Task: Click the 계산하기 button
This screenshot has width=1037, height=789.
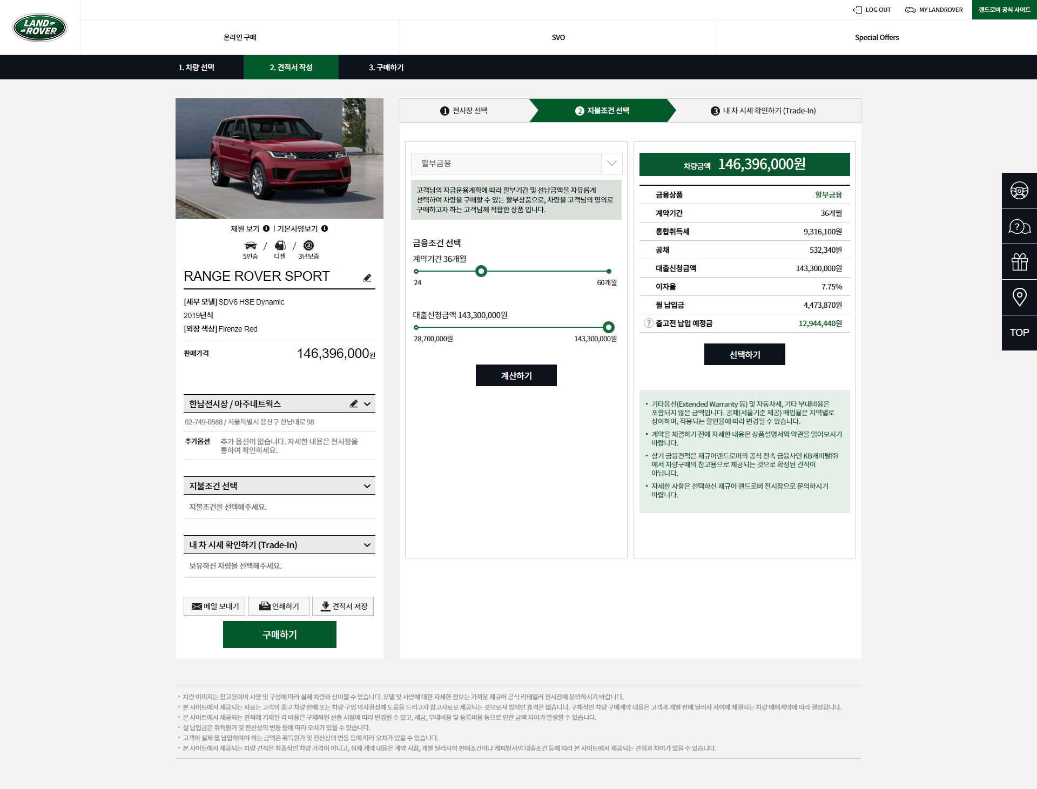Action: 516,375
